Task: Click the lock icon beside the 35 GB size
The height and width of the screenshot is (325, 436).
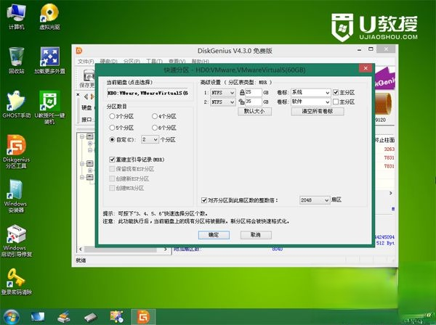Action: tap(242, 102)
